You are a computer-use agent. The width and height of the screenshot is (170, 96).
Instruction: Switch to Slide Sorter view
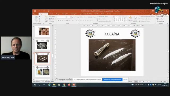140,82
